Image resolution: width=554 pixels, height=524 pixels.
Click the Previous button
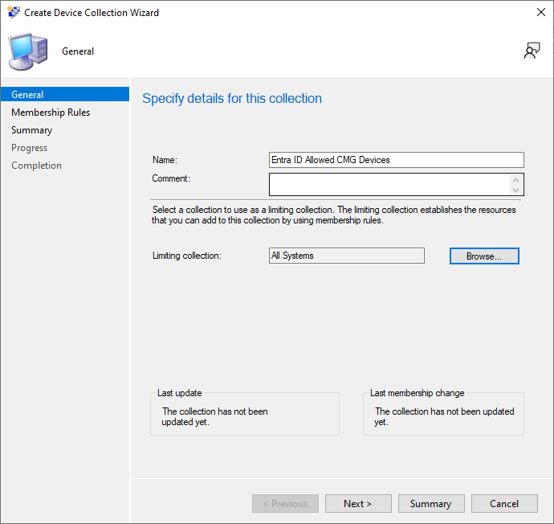click(x=285, y=504)
